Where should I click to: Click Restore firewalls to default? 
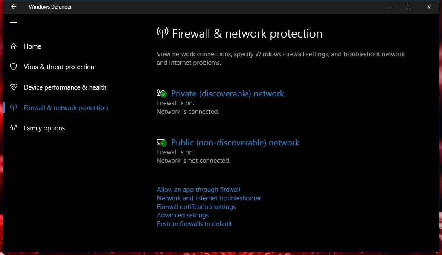194,224
